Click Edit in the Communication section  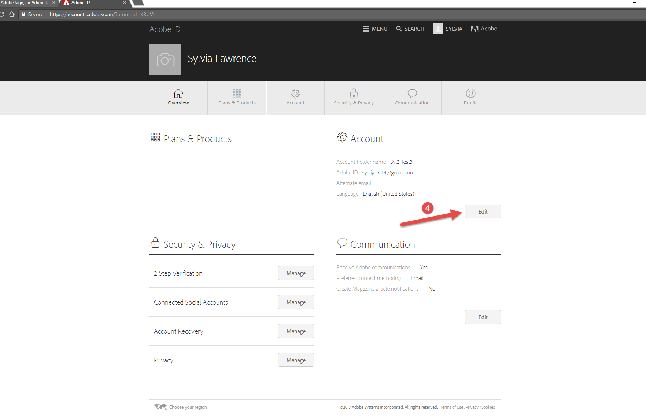[x=483, y=317]
